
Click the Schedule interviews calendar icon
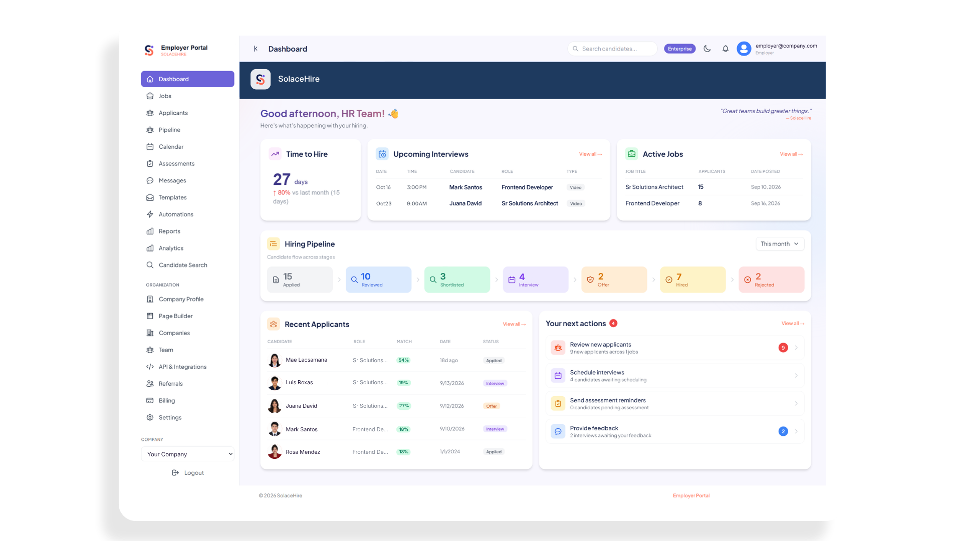pos(558,376)
